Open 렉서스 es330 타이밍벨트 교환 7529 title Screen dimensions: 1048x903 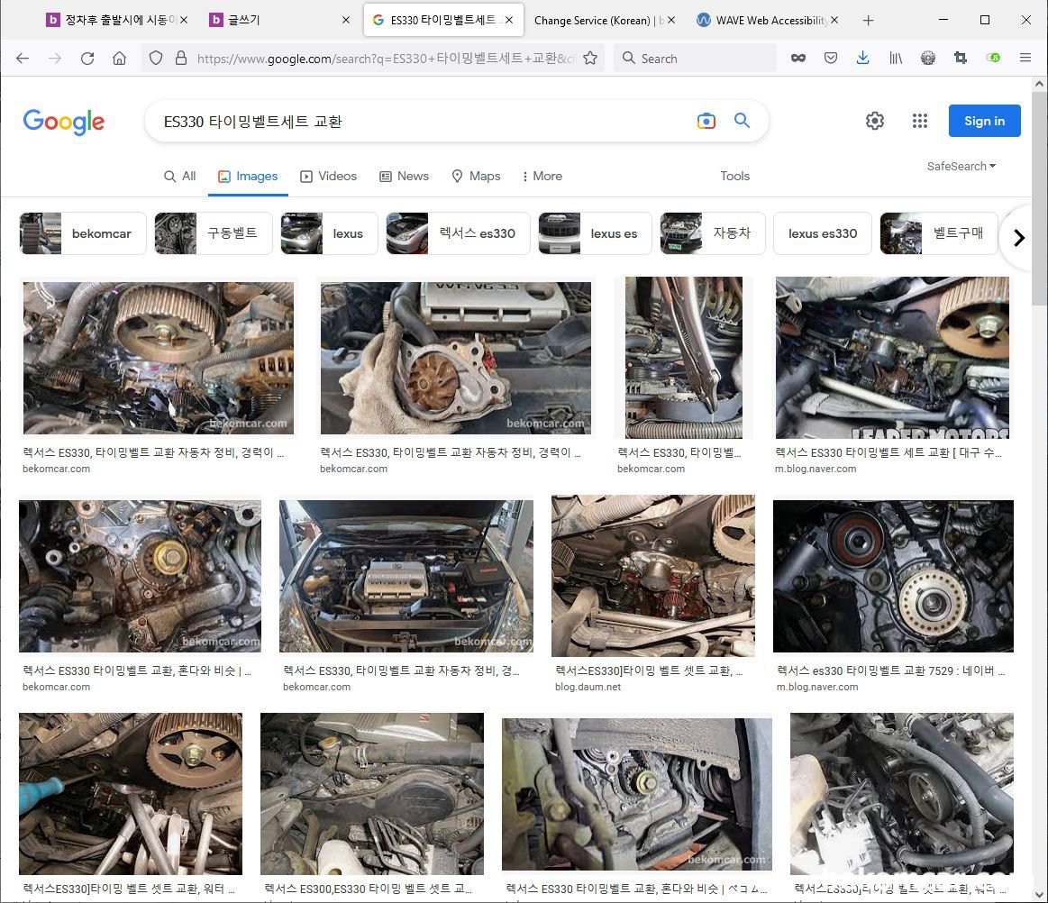tap(891, 670)
